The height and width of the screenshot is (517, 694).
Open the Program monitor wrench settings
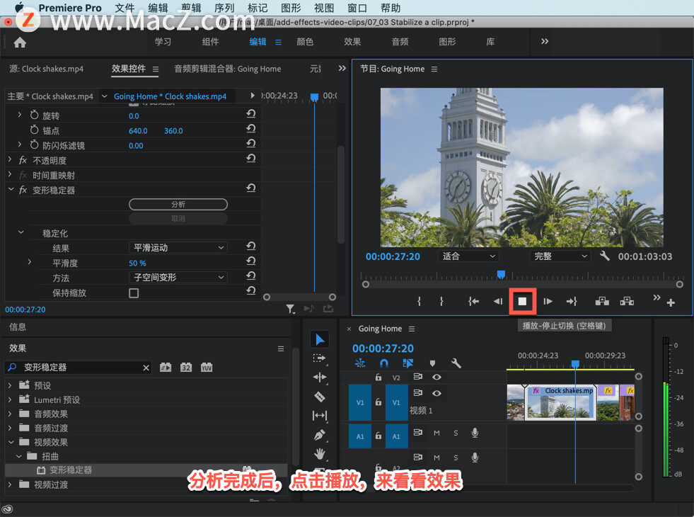pos(605,256)
